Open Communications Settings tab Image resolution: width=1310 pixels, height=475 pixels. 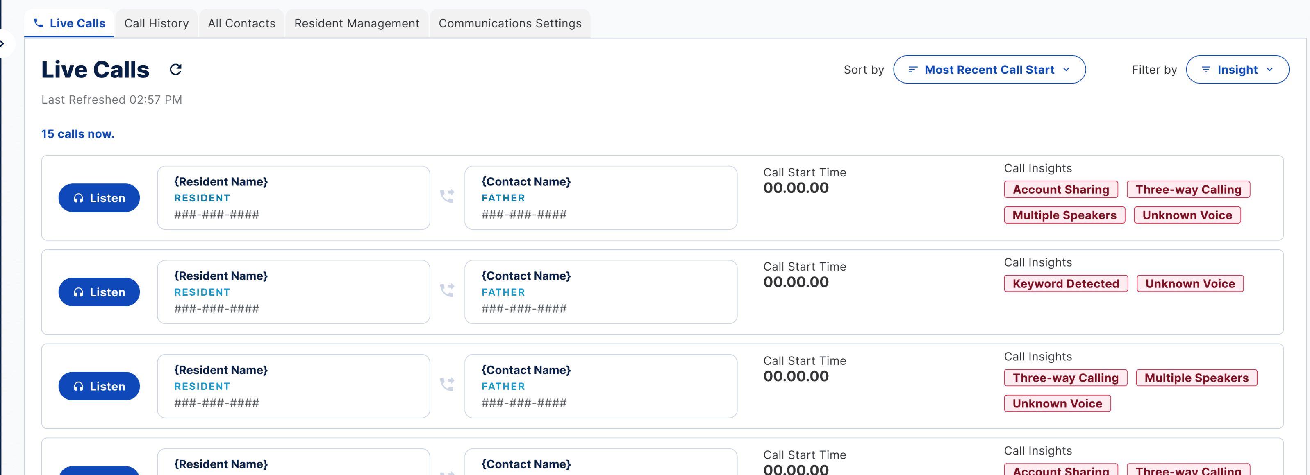coord(509,23)
